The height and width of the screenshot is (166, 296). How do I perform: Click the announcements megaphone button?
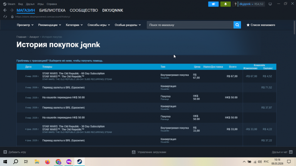(213, 4)
